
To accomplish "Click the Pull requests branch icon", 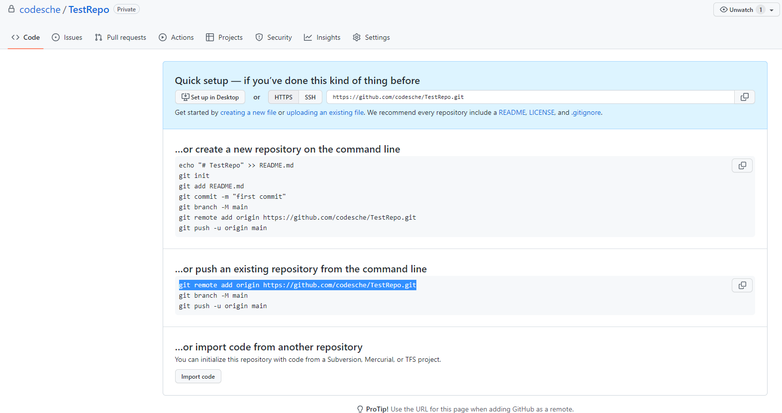I will 98,37.
